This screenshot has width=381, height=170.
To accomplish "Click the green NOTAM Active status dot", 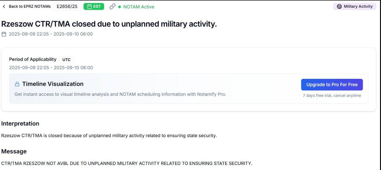I will (120, 7).
